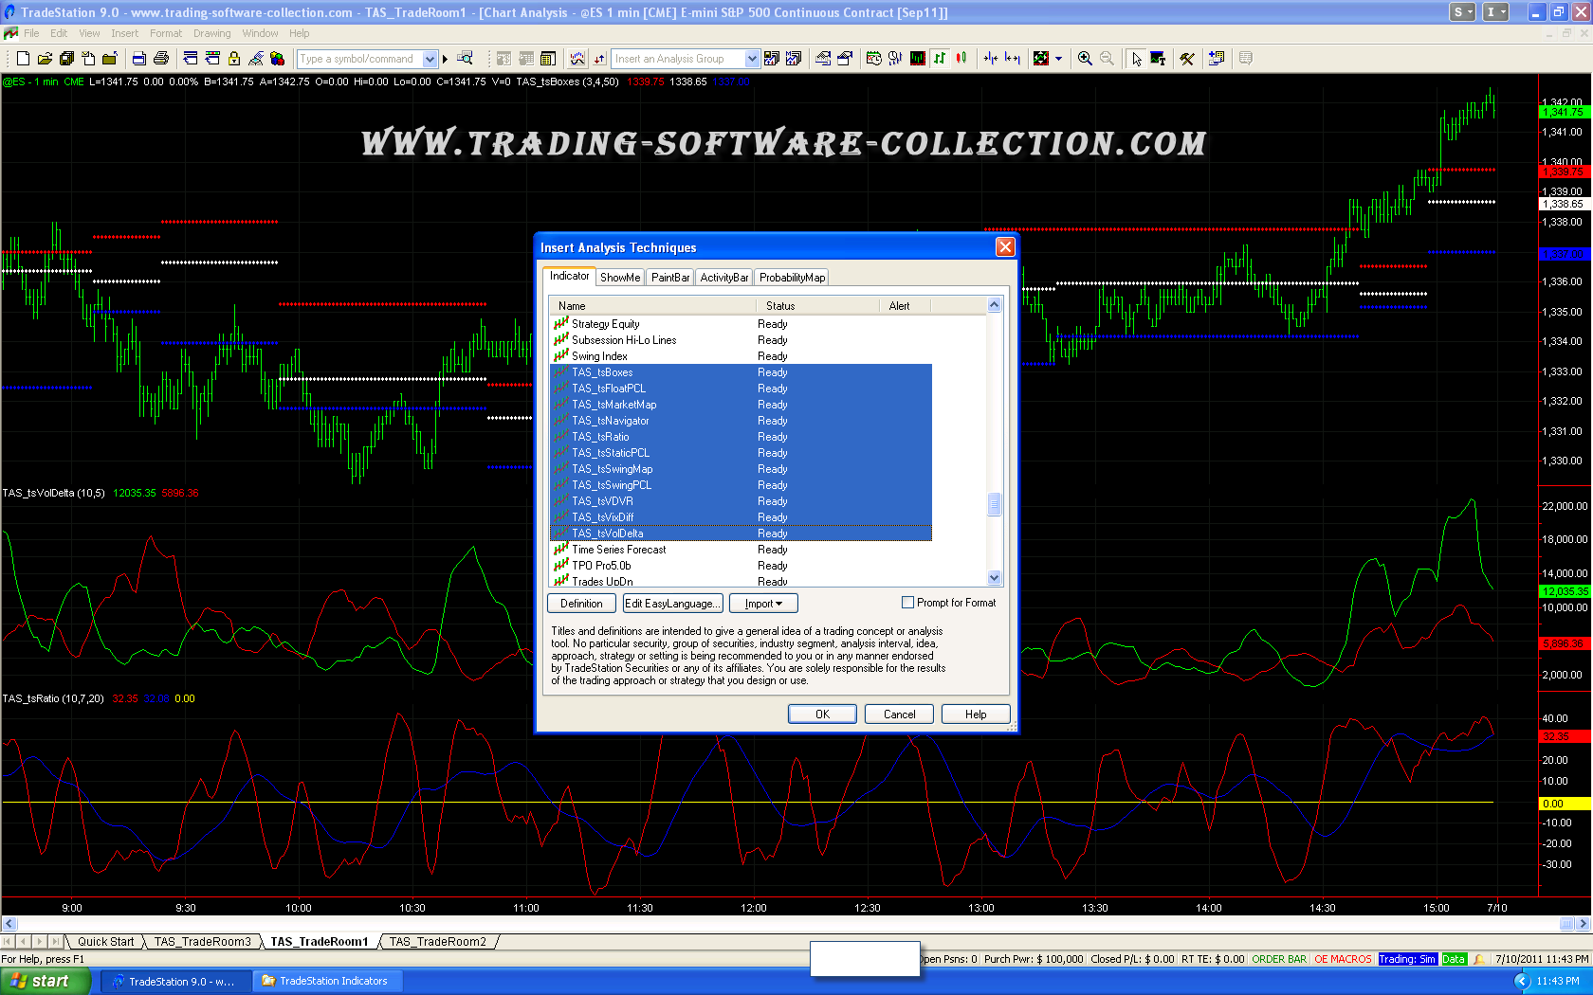Image resolution: width=1593 pixels, height=995 pixels.
Task: Open the Format menu
Action: click(x=165, y=33)
